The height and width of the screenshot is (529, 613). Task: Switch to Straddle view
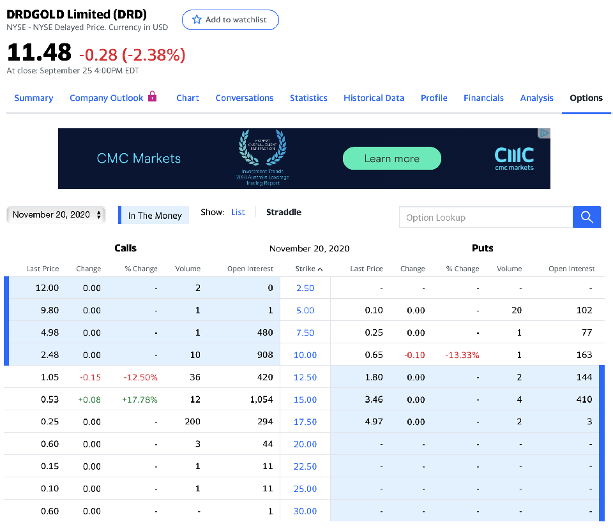coord(284,212)
